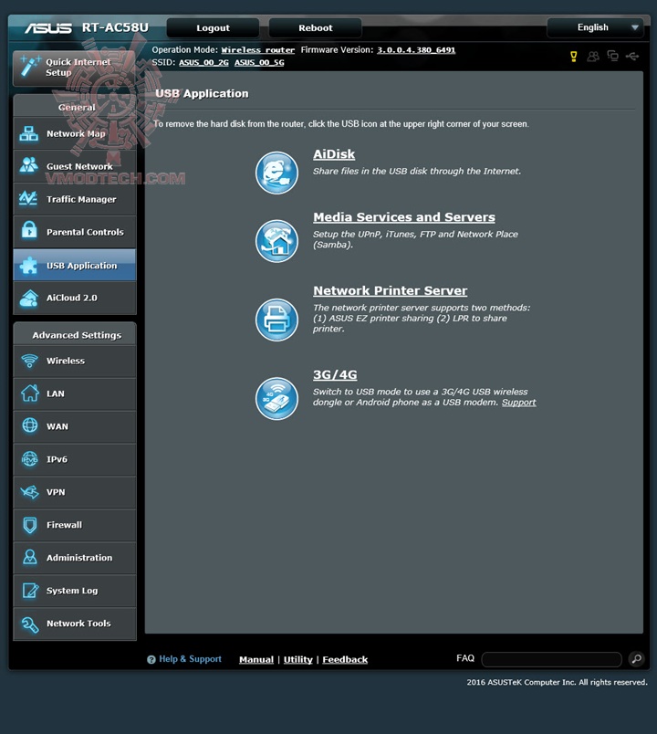Click the Parental Controls lock icon
Viewport: 657px width, 734px height.
pos(29,230)
